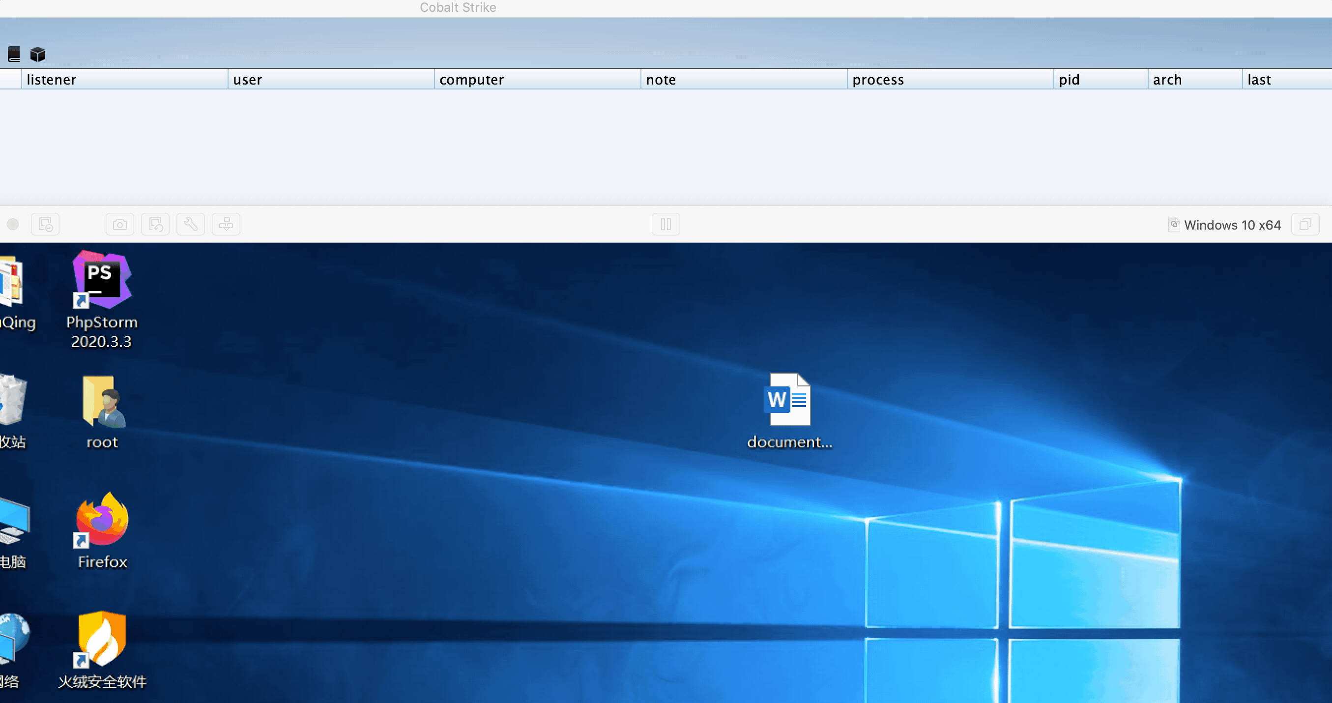Open VM settings via wrench icon
The image size is (1332, 703).
190,225
